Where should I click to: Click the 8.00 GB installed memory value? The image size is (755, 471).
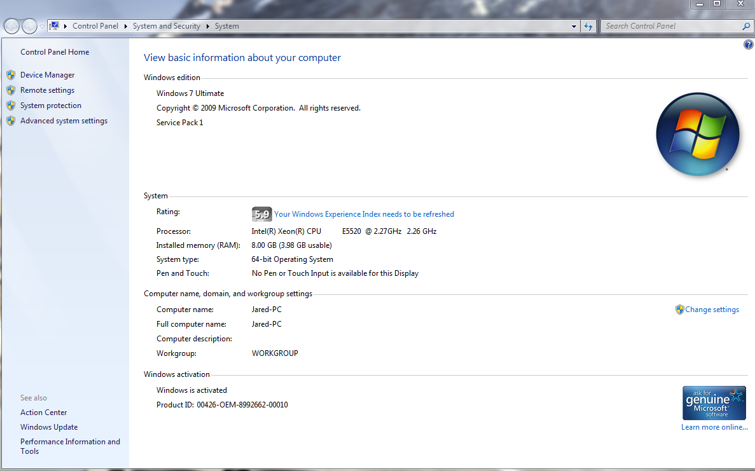point(292,245)
